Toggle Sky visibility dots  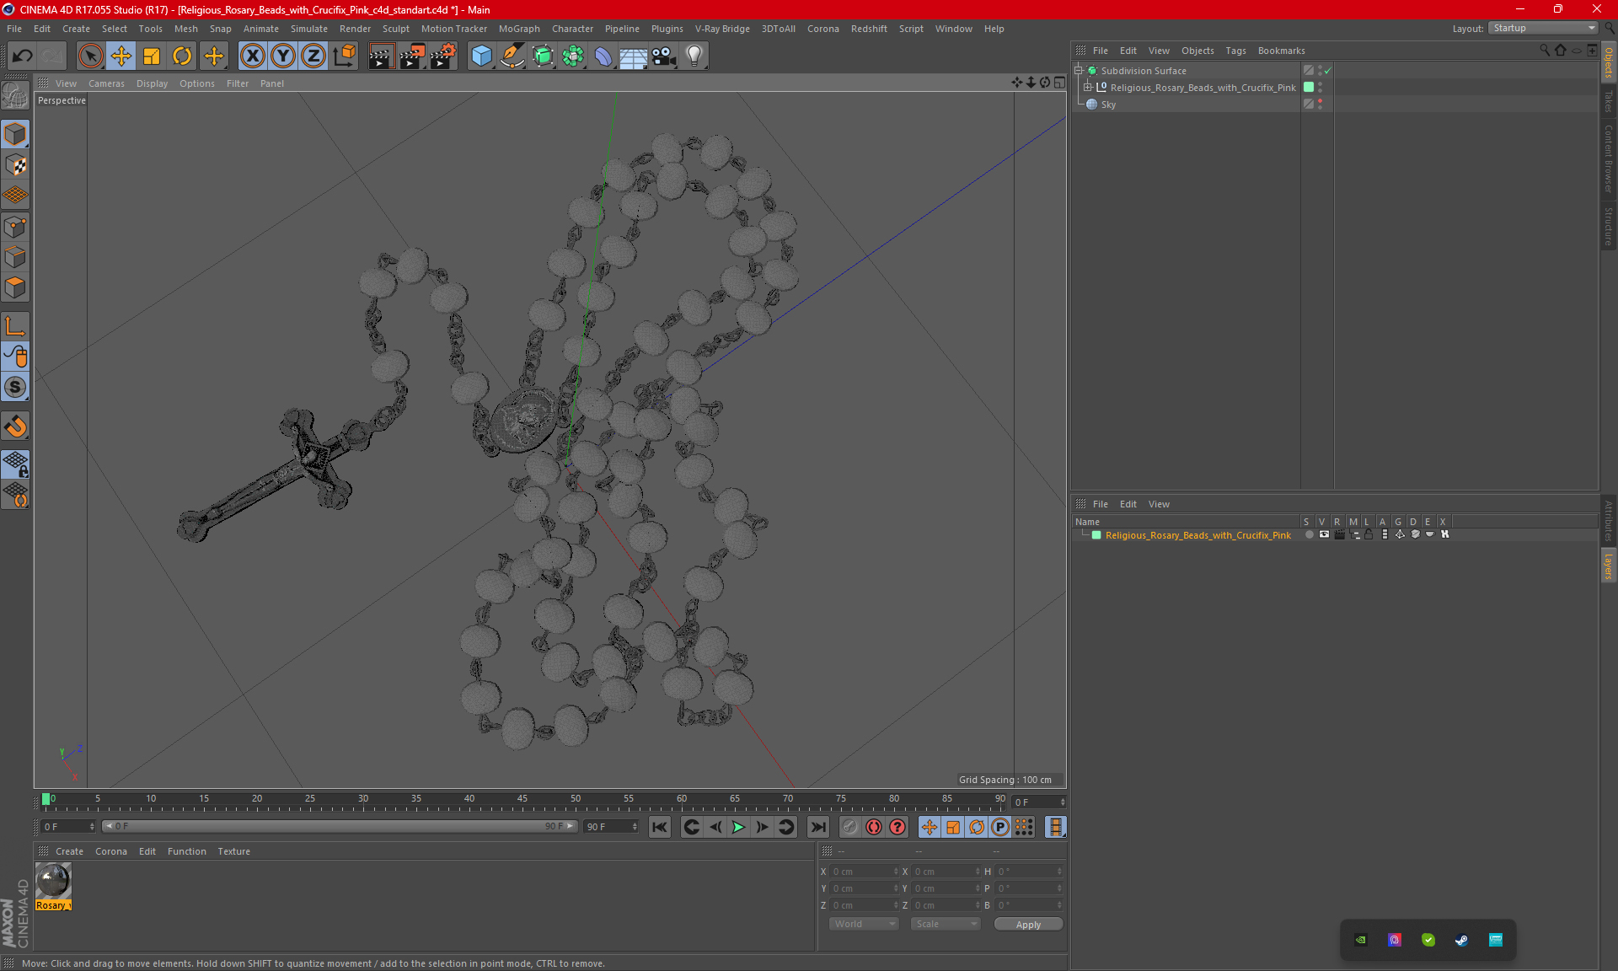[x=1320, y=105]
